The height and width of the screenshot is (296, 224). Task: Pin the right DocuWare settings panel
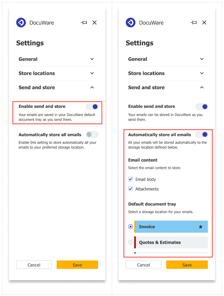click(193, 23)
